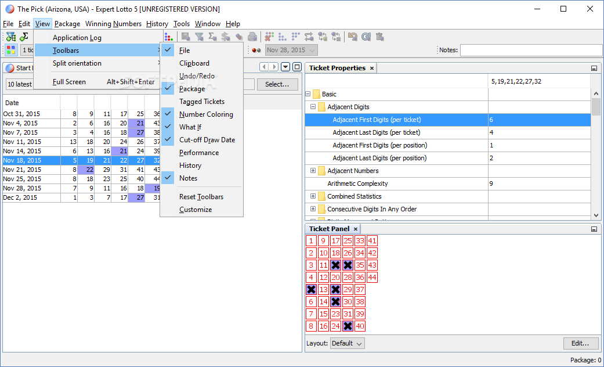604x367 pixels.
Task: Expand Consecutive Digits In Any Order
Action: pos(313,209)
